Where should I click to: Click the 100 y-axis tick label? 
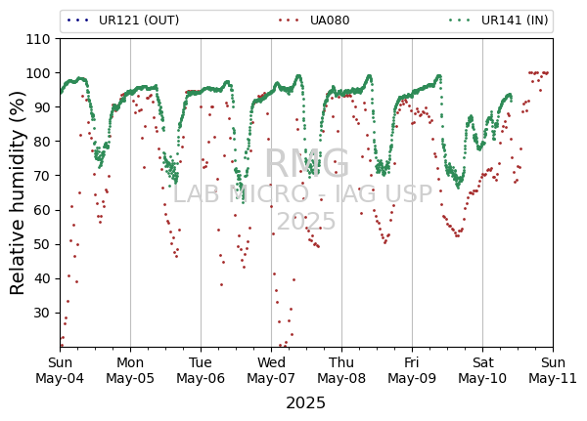[x=38, y=73]
